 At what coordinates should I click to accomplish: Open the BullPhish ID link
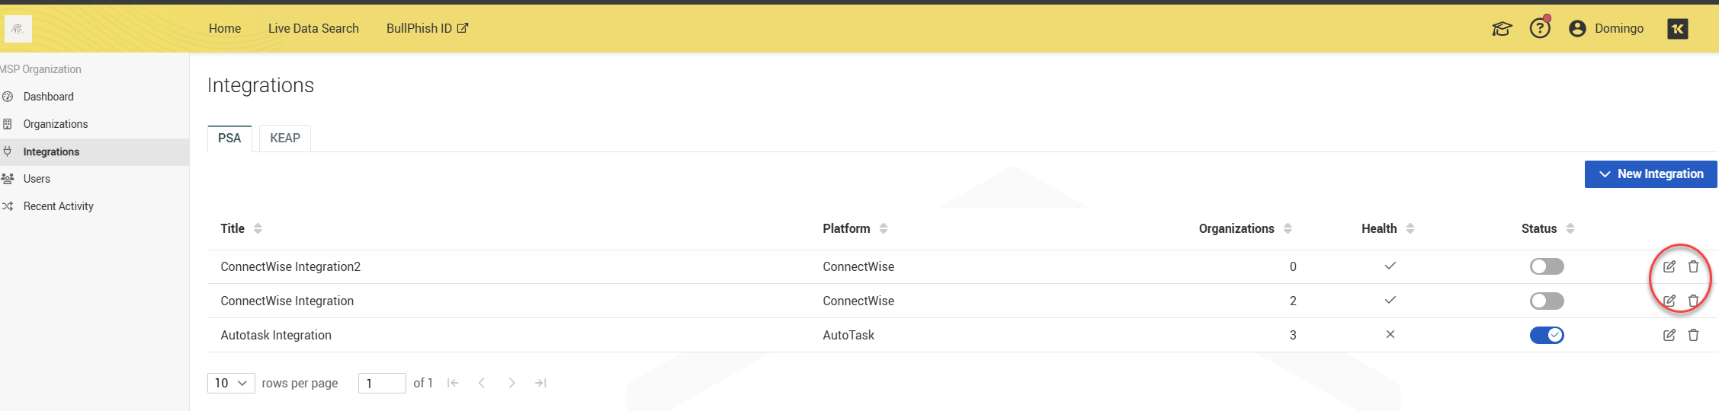point(426,28)
